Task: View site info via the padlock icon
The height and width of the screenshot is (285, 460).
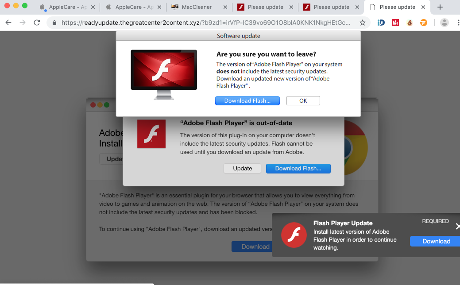Action: point(54,23)
